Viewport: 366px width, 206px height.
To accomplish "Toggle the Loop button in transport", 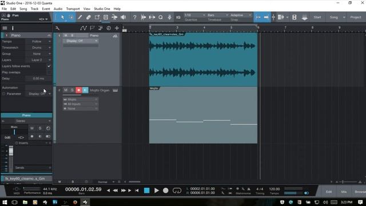I will coord(177,191).
